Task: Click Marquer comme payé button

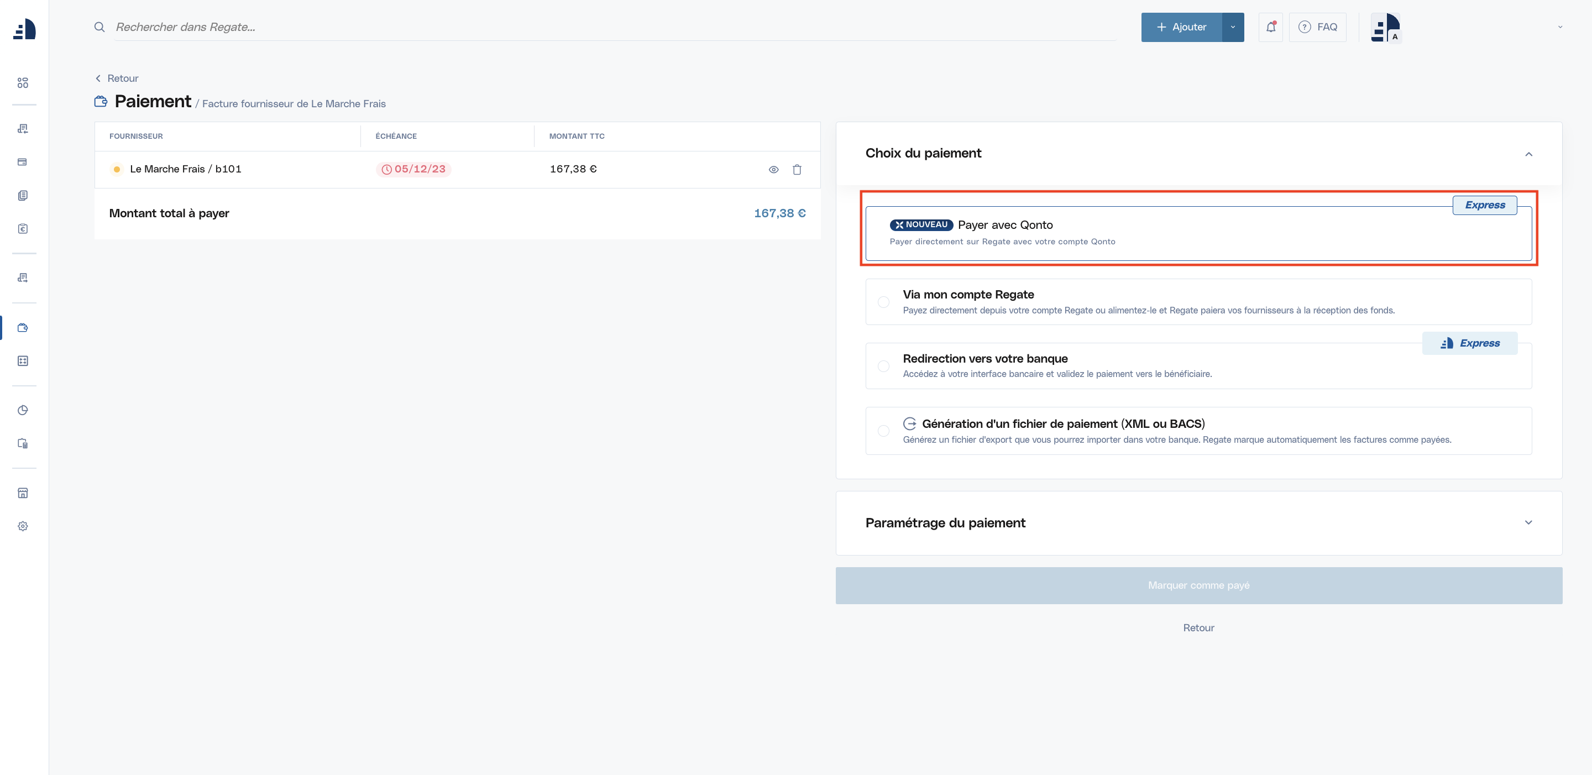Action: (x=1199, y=585)
